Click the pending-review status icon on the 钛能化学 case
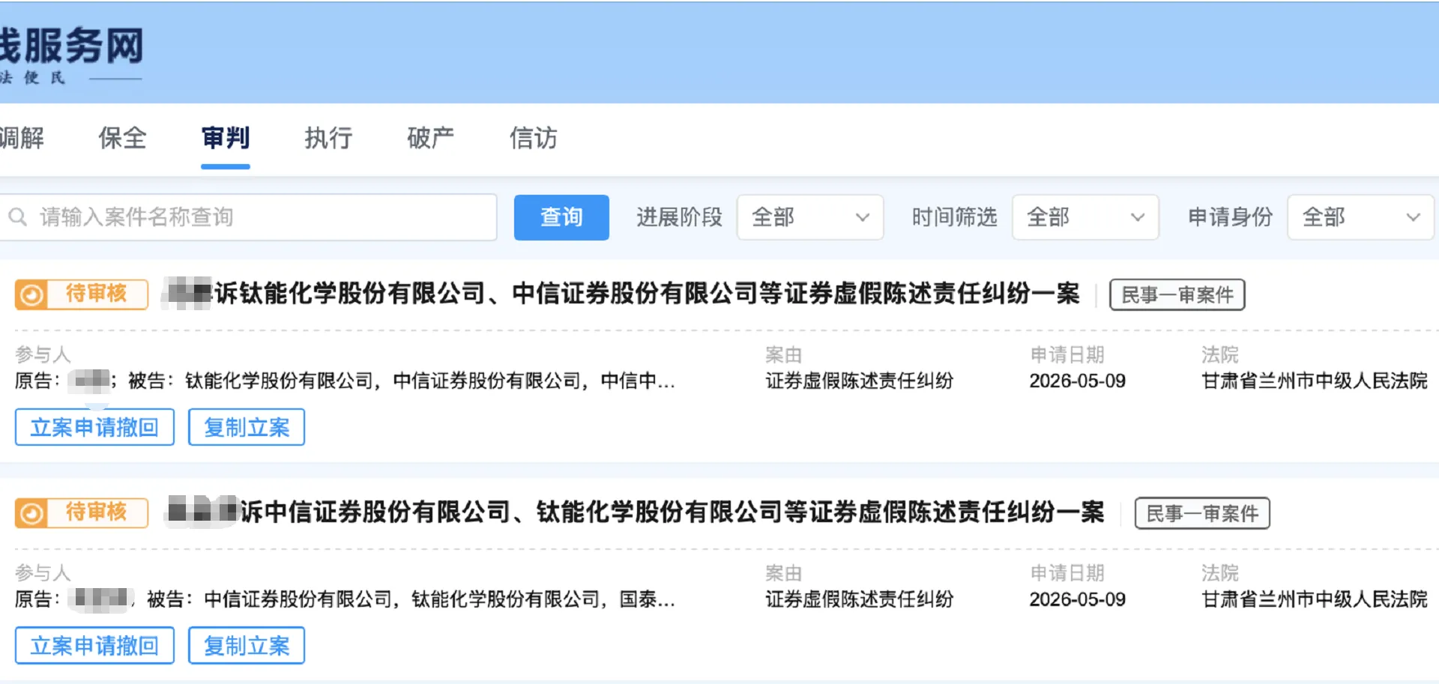Screen dimensions: 1439x684 tap(31, 295)
